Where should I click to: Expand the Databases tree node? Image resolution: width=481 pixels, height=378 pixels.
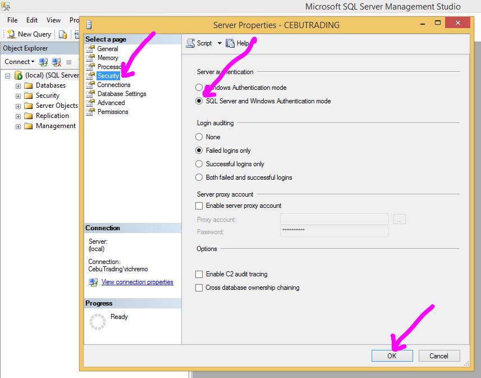[x=18, y=86]
